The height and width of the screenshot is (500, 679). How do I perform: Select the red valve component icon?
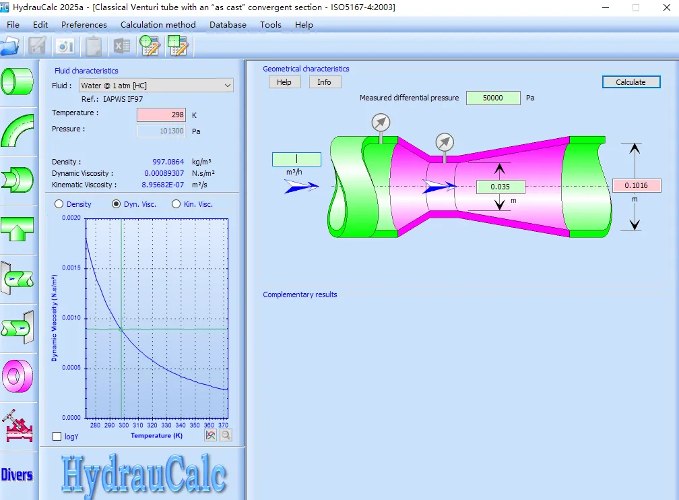[18, 425]
